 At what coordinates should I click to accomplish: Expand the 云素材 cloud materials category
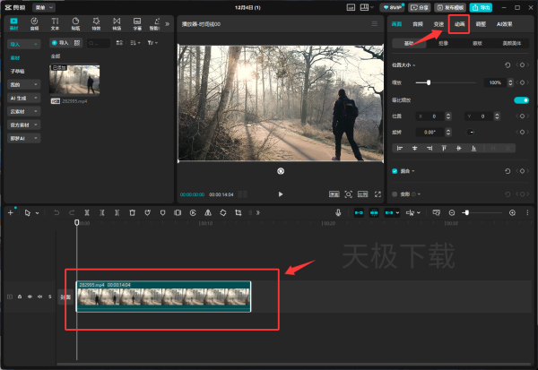point(22,111)
